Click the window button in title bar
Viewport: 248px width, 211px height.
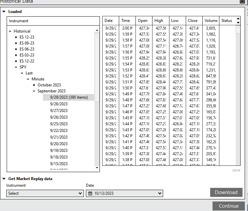pos(242,1)
